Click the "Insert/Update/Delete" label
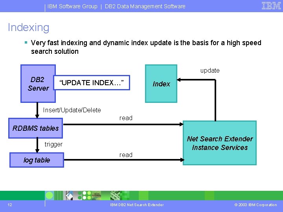The image size is (283, 212). [x=72, y=110]
